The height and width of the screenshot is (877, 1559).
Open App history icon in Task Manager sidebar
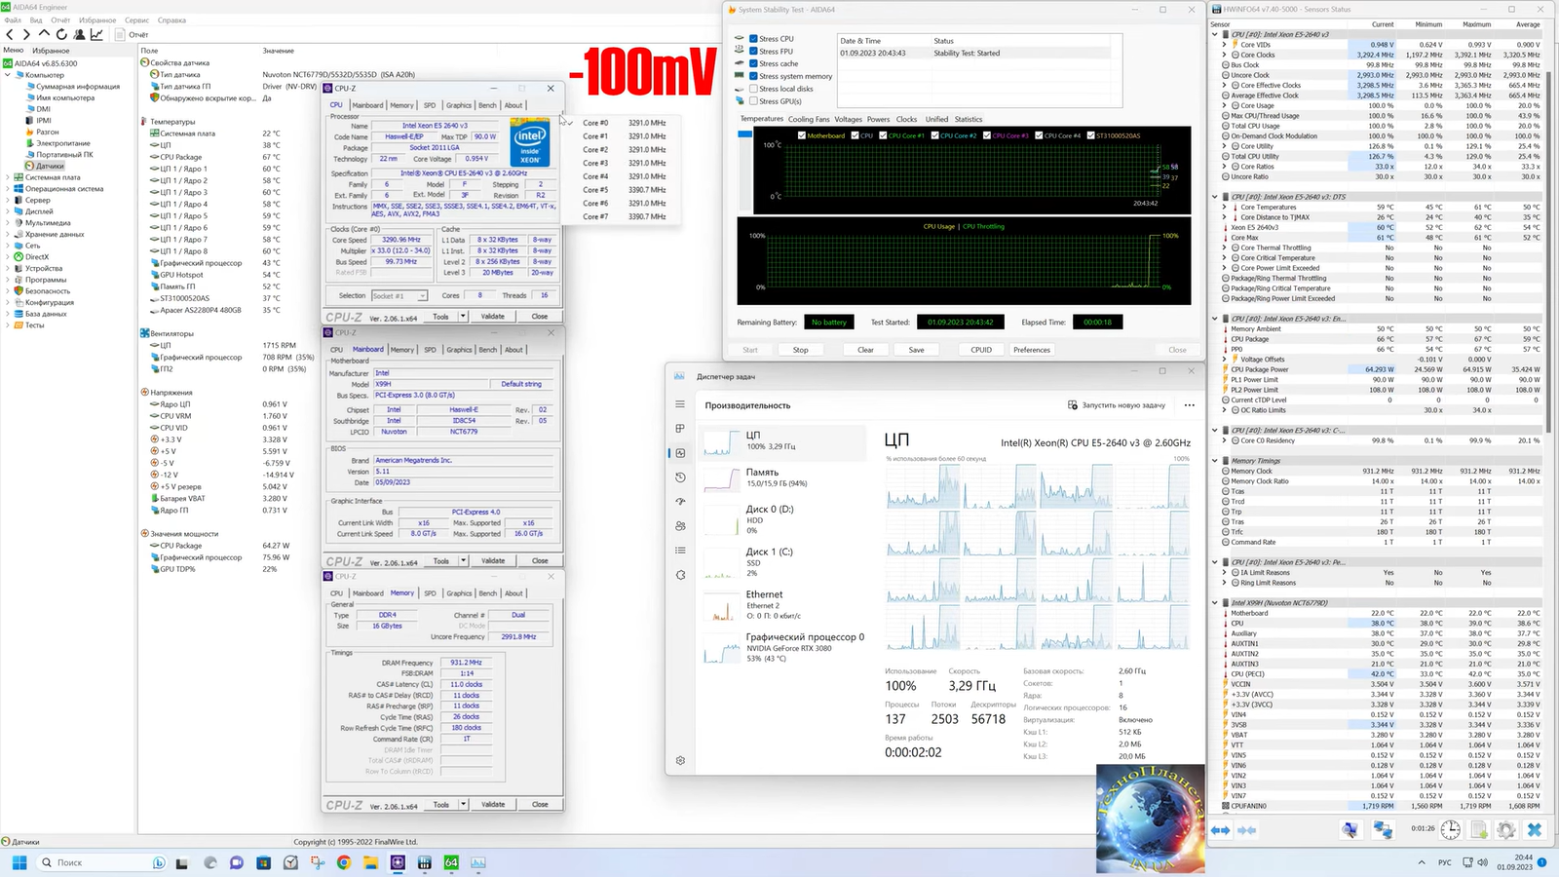[x=680, y=477]
